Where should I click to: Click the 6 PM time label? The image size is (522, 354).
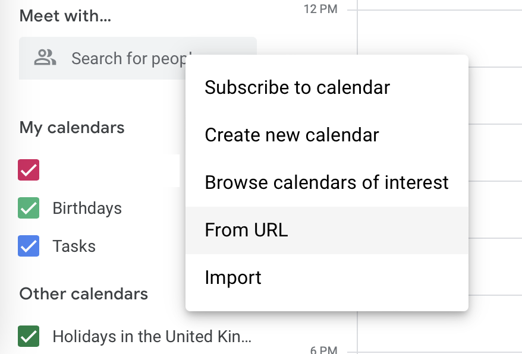click(x=323, y=350)
